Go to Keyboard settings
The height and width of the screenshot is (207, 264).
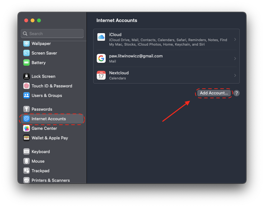pos(41,152)
